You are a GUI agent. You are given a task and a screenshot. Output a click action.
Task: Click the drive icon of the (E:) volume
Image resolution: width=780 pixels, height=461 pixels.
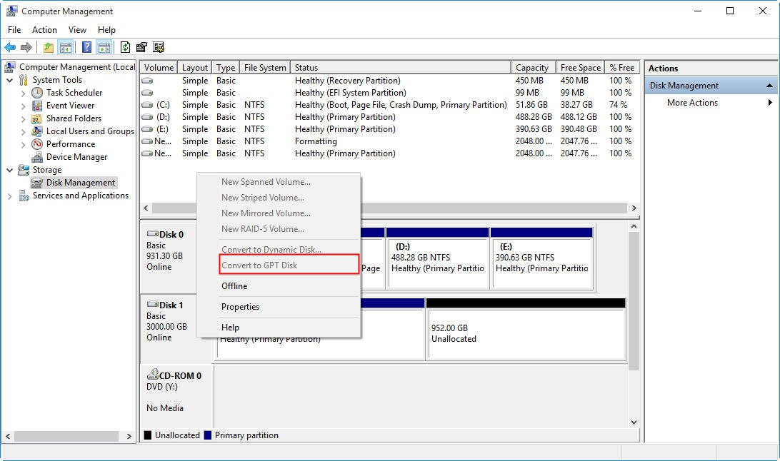(x=147, y=129)
